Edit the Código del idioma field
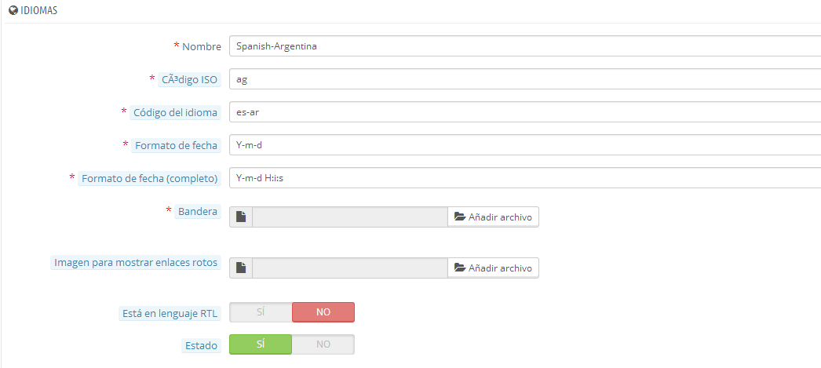Viewport: 821px width, 368px height. click(524, 112)
